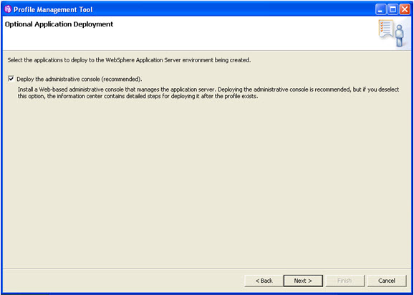The image size is (414, 295).
Task: Maximize the Profile Management Tool window
Action: [x=393, y=10]
